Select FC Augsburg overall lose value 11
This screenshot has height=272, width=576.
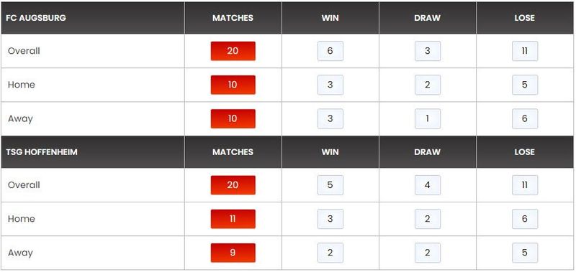525,51
